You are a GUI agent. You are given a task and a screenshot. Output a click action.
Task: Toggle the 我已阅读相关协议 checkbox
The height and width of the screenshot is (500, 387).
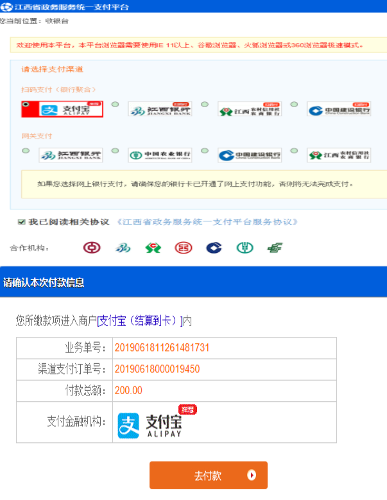pyautogui.click(x=21, y=222)
